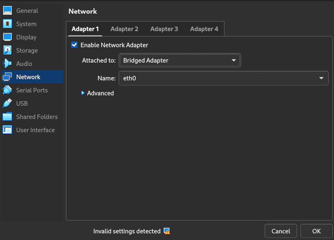Click the Display screen icon
The width and height of the screenshot is (334, 240).
click(x=7, y=37)
